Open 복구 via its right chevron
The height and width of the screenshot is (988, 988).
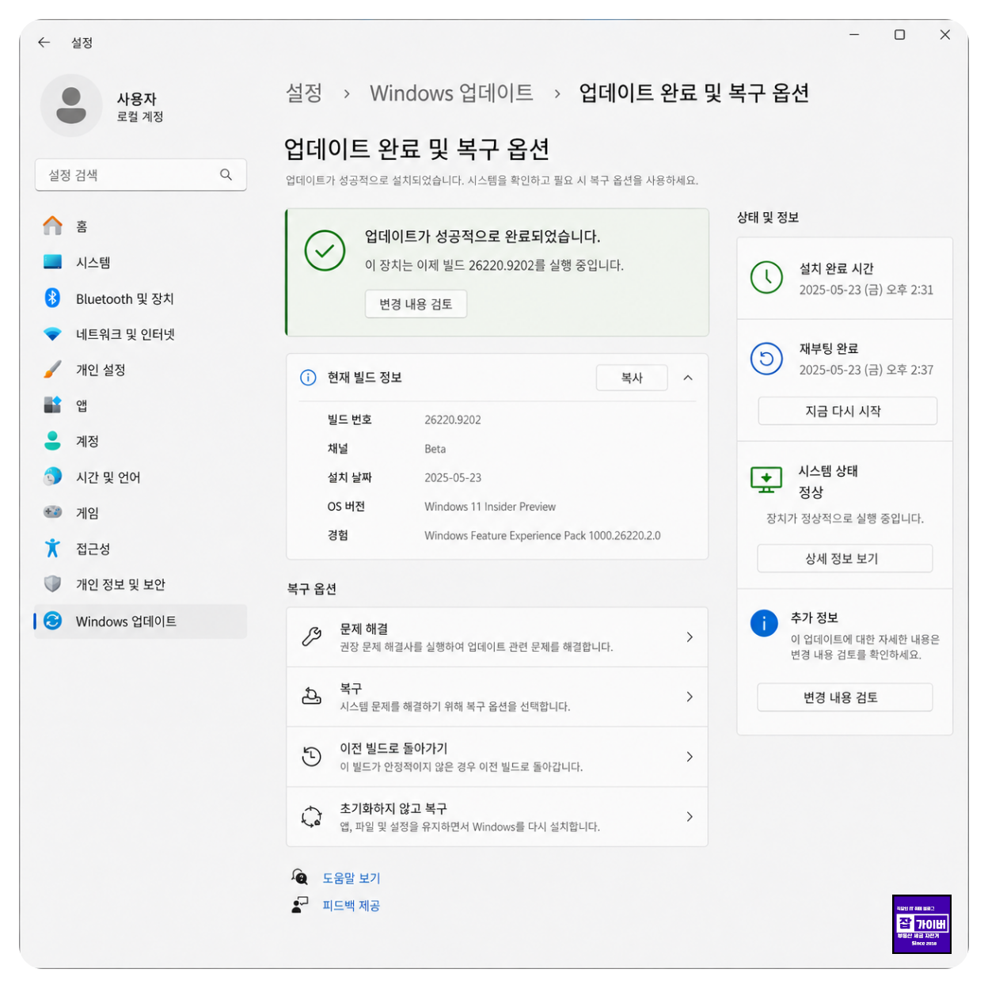690,697
